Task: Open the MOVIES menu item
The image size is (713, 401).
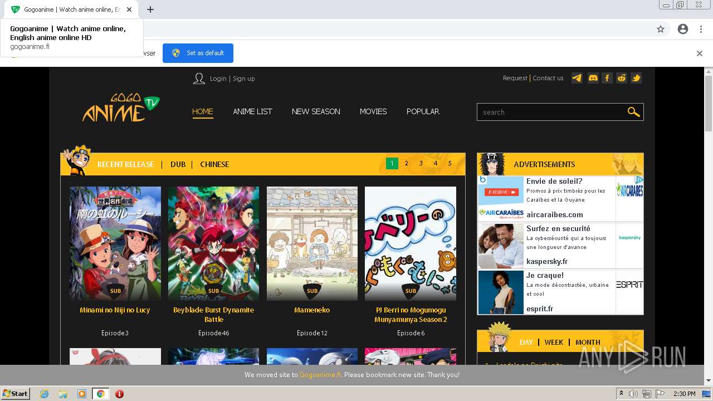Action: pos(373,111)
